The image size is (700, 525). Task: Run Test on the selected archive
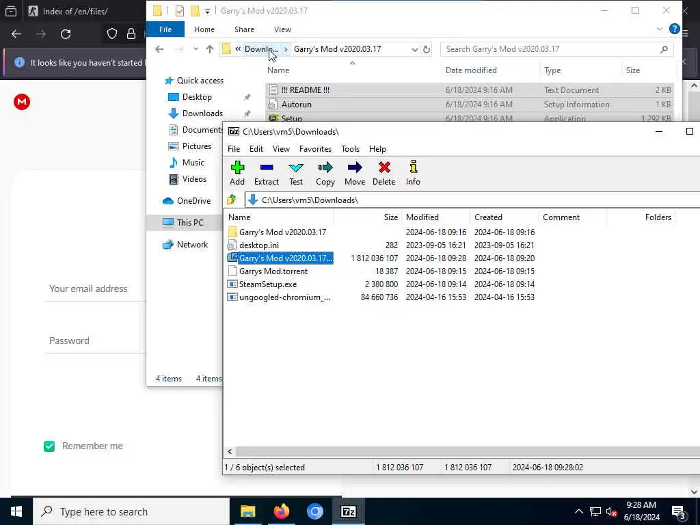[296, 173]
